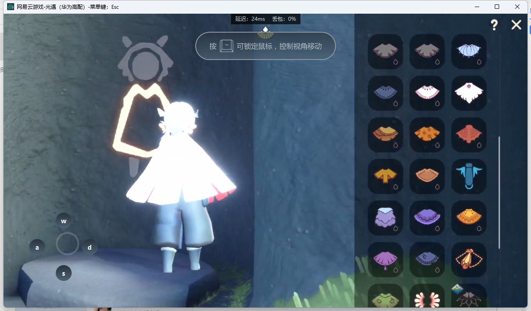
Task: Select the gray cape beside the light-blue ribbed cape
Action: pyautogui.click(x=427, y=51)
